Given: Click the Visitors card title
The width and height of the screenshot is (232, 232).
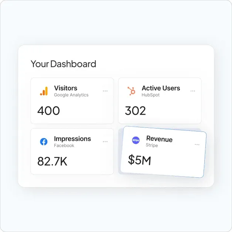Looking at the screenshot, I should pyautogui.click(x=65, y=88).
